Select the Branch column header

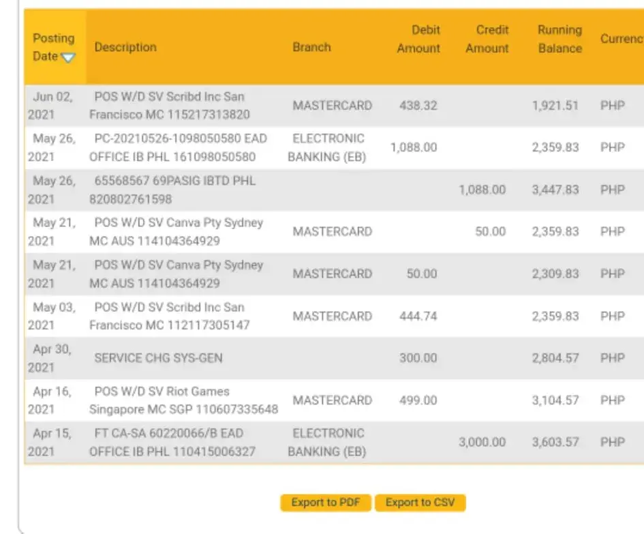pos(311,47)
